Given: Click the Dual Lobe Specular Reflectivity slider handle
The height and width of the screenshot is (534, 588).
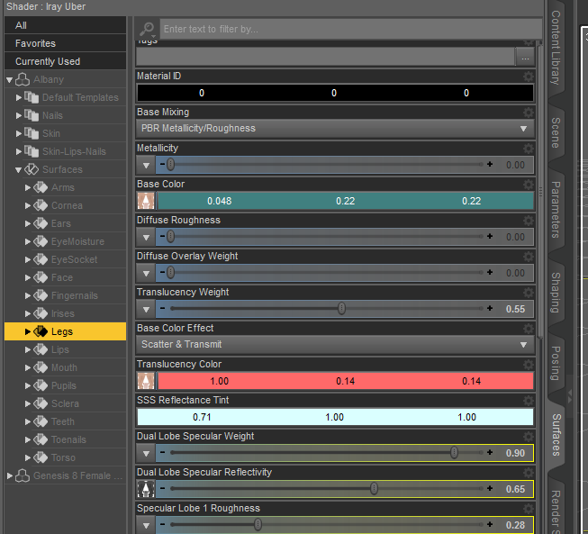Looking at the screenshot, I should coord(374,489).
